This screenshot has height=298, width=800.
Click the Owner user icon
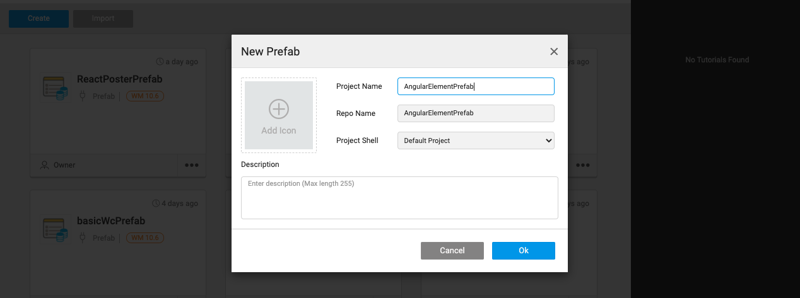tap(44, 165)
